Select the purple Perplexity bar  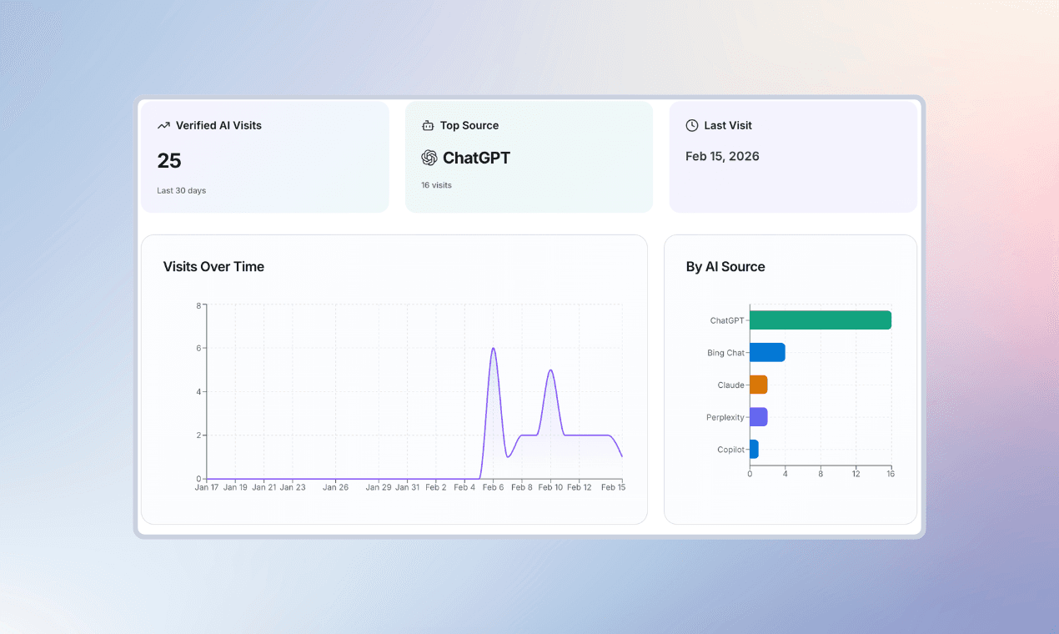[x=758, y=417]
